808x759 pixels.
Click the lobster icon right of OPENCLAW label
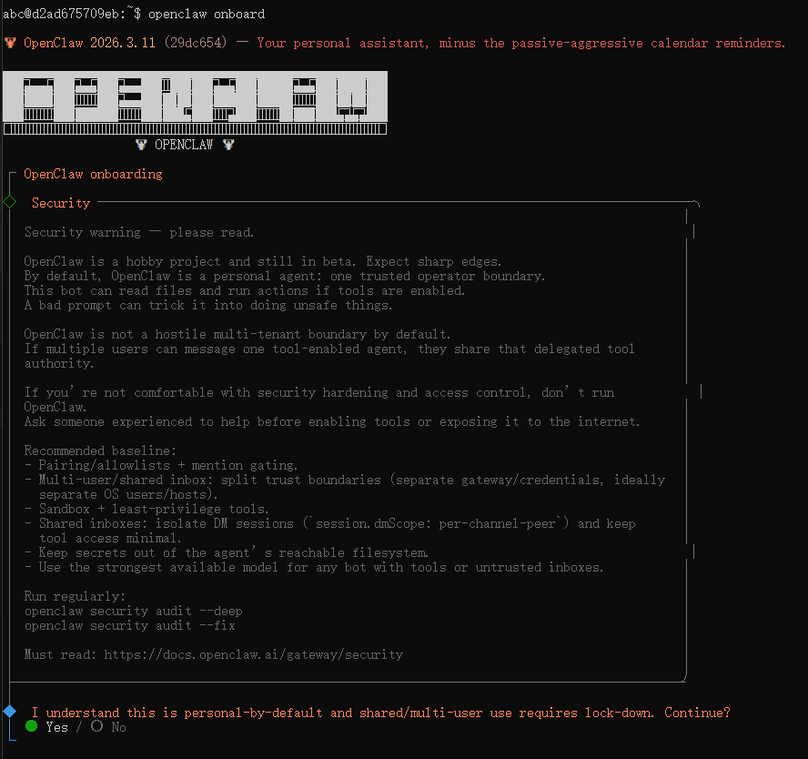point(227,145)
